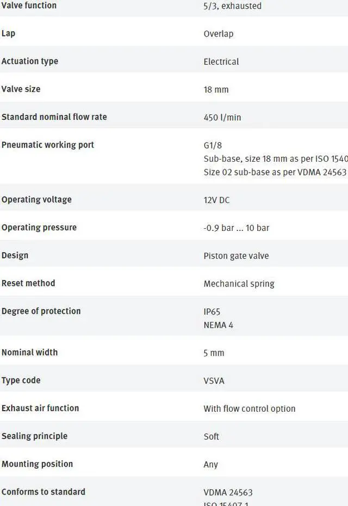Screen dimensions: 348x506
Task: Click the "G1/8" working port value
Action: (x=213, y=145)
